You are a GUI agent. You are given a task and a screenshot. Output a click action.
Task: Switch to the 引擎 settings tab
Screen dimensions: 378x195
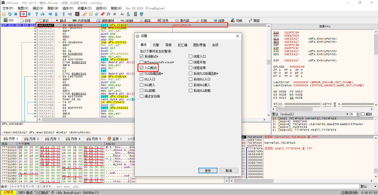(156, 45)
